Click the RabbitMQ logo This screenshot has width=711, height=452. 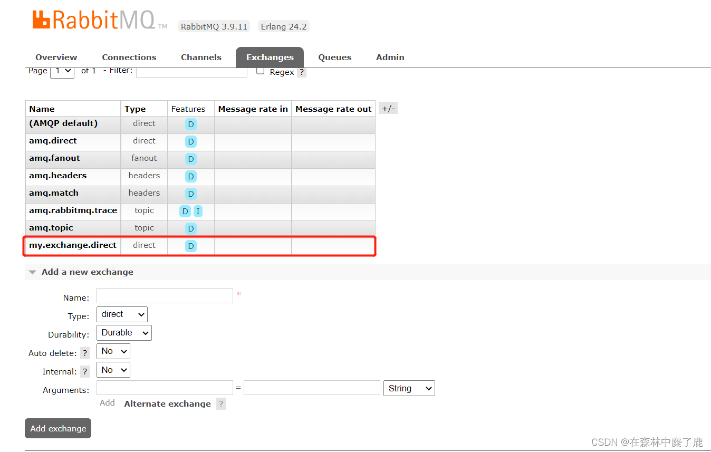point(100,20)
